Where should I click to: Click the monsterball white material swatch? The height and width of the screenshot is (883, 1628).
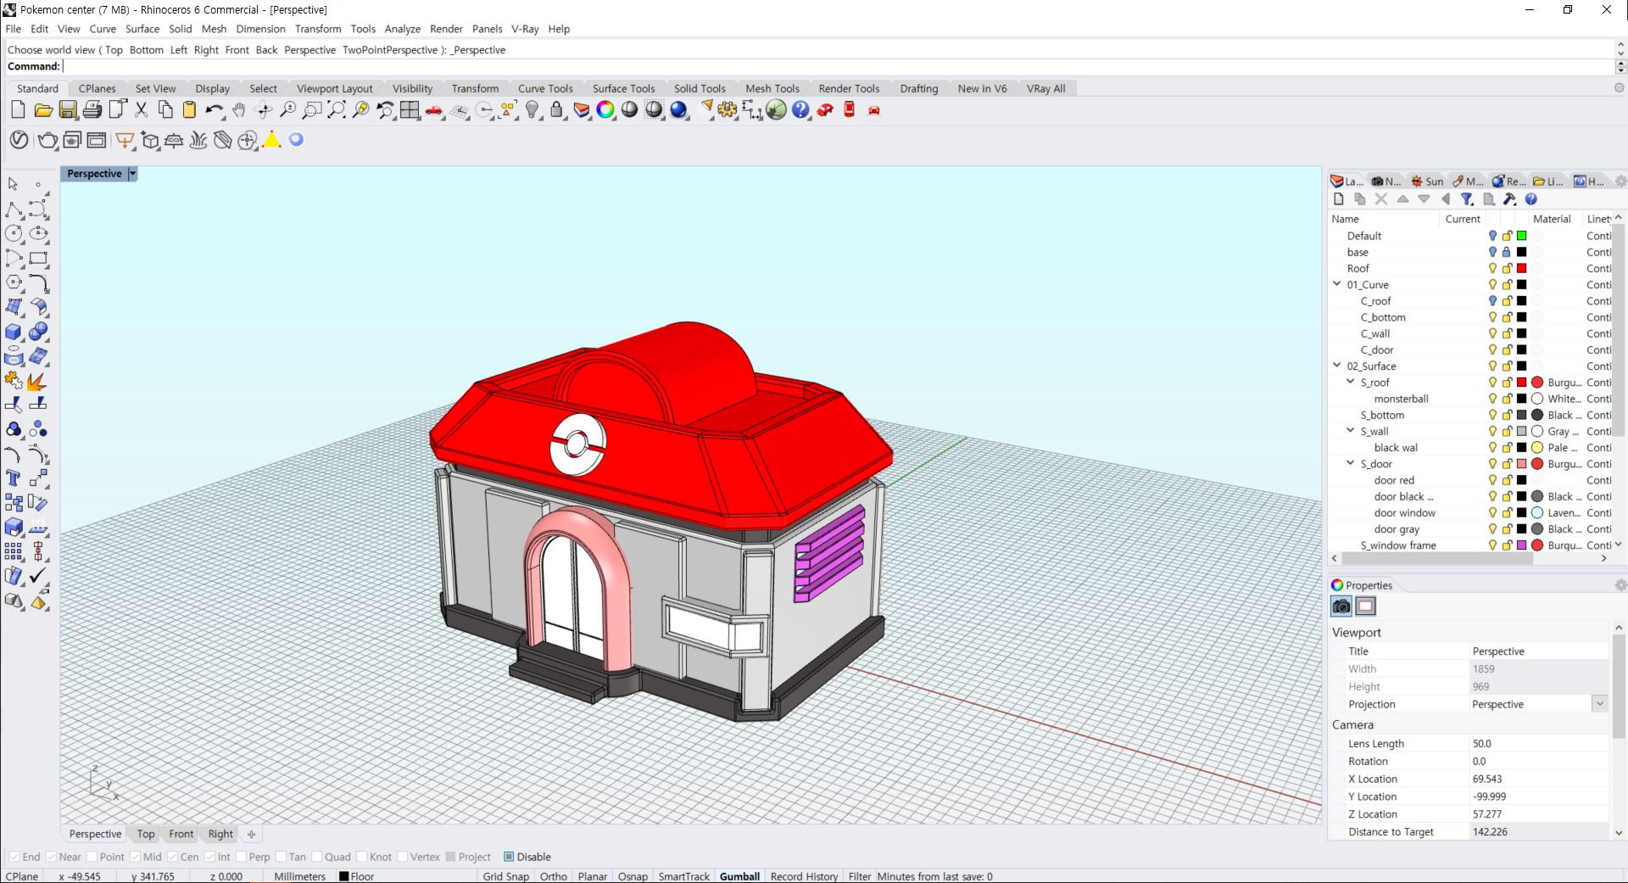[1537, 399]
